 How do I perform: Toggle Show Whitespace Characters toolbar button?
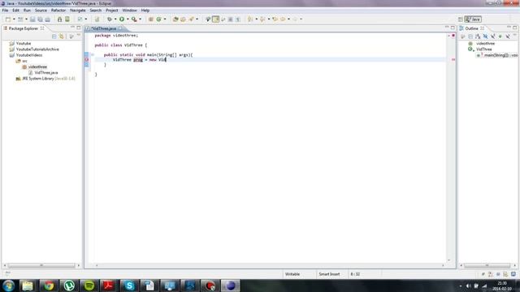click(x=238, y=19)
